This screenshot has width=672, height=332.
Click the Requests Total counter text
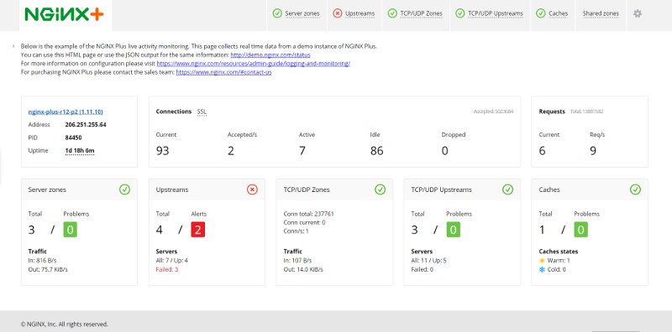[x=586, y=112]
